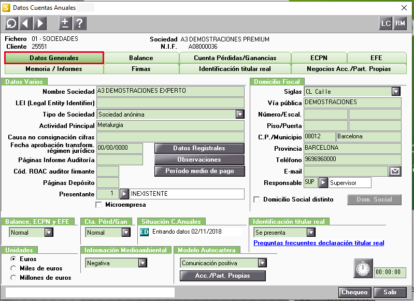The image size is (414, 301).
Task: Open Responsable lookup arrow button
Action: (x=323, y=183)
